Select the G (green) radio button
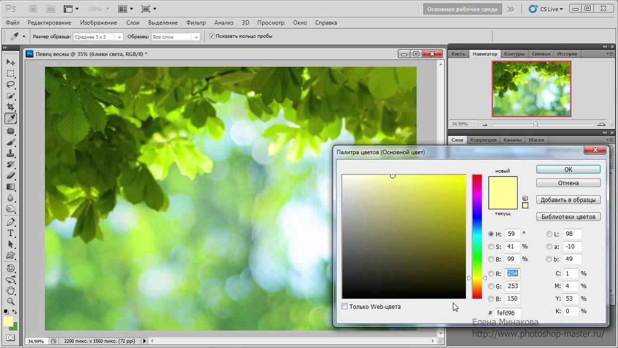Screen dimensions: 618x348 click(x=491, y=286)
